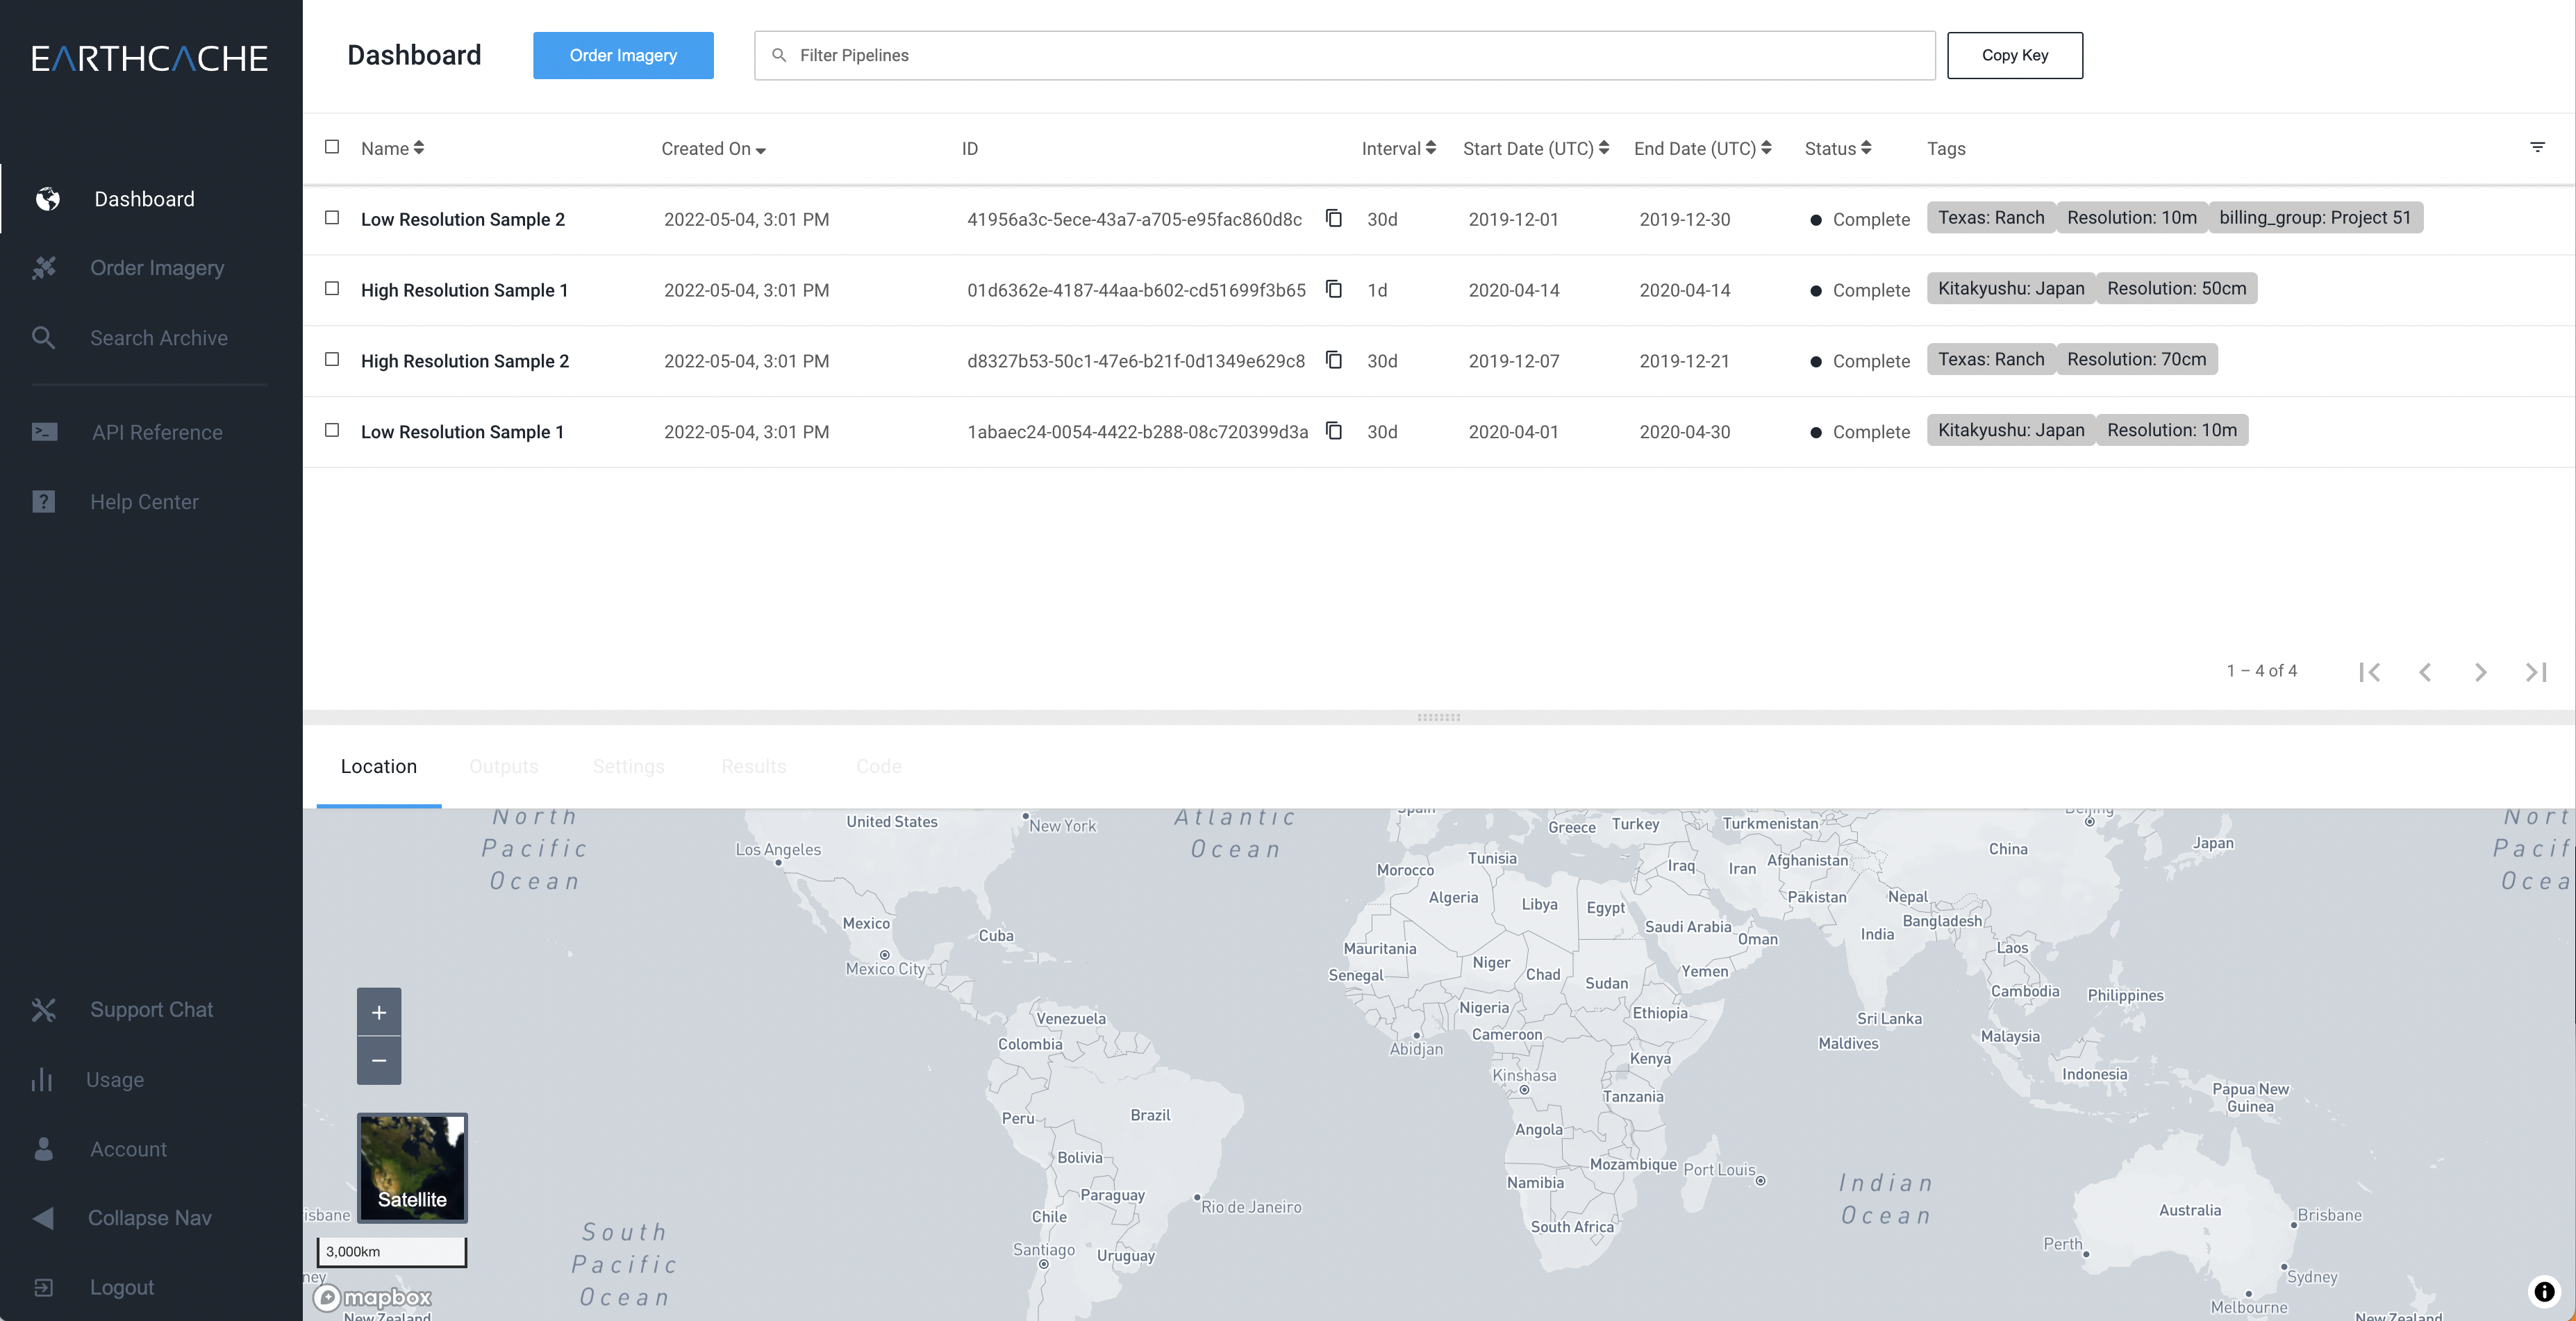
Task: Click the Usage bar chart icon
Action: click(x=42, y=1080)
